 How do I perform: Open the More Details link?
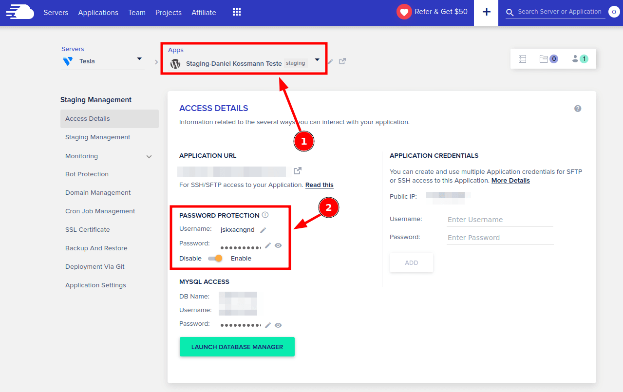tap(510, 181)
